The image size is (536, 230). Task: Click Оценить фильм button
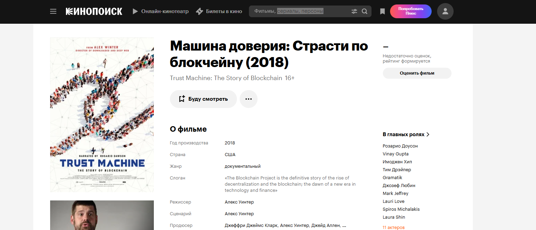tap(417, 73)
